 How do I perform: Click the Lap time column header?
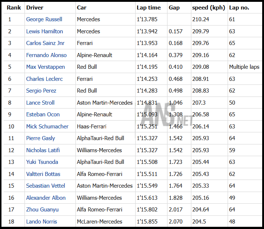[148, 8]
